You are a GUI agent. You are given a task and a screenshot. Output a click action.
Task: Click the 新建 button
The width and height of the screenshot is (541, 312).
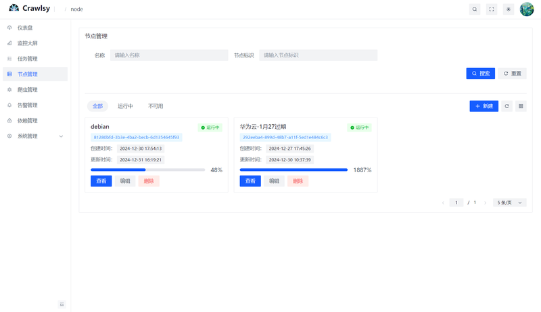coord(484,106)
